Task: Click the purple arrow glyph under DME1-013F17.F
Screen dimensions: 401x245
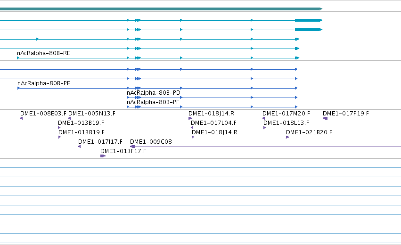Action: (x=103, y=156)
